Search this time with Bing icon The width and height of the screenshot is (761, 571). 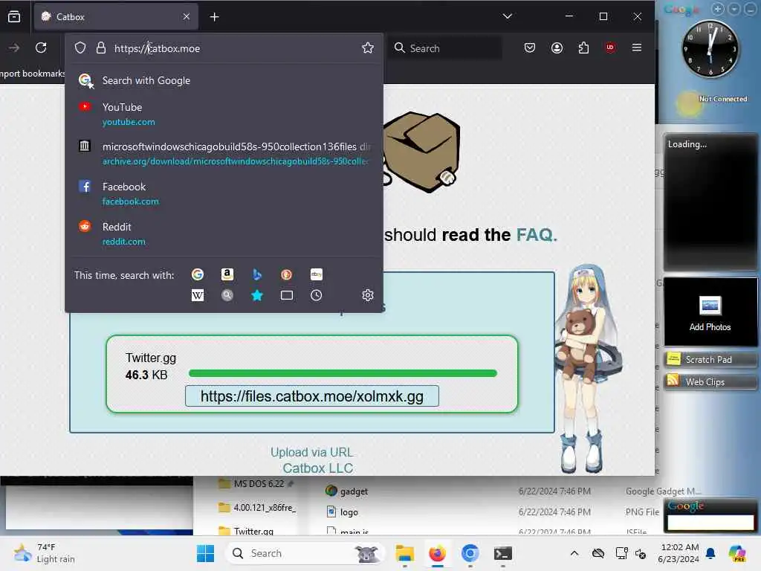click(x=257, y=274)
